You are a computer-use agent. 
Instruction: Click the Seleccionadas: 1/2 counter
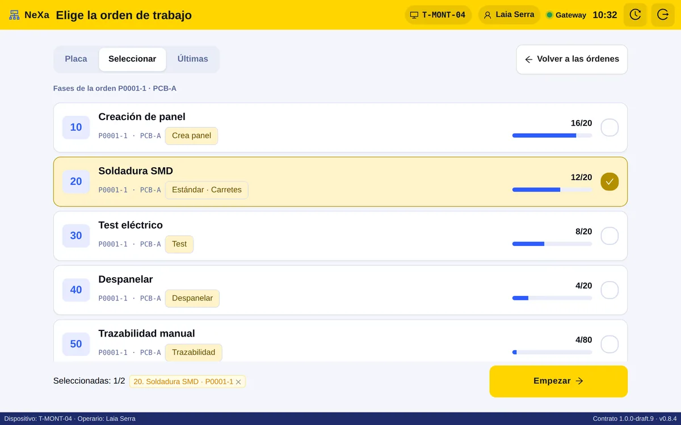(x=89, y=381)
